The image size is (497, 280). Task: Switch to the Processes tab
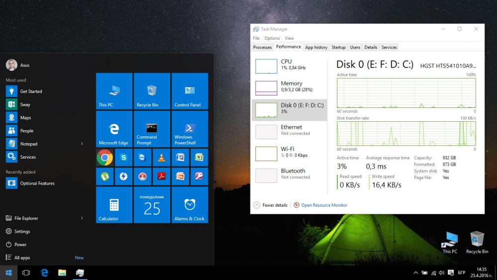coord(262,47)
